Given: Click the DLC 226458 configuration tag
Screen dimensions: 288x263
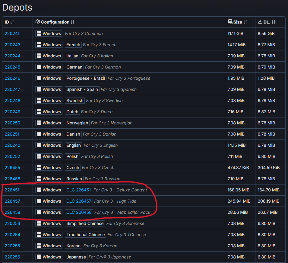Looking at the screenshot, I should pyautogui.click(x=79, y=213).
